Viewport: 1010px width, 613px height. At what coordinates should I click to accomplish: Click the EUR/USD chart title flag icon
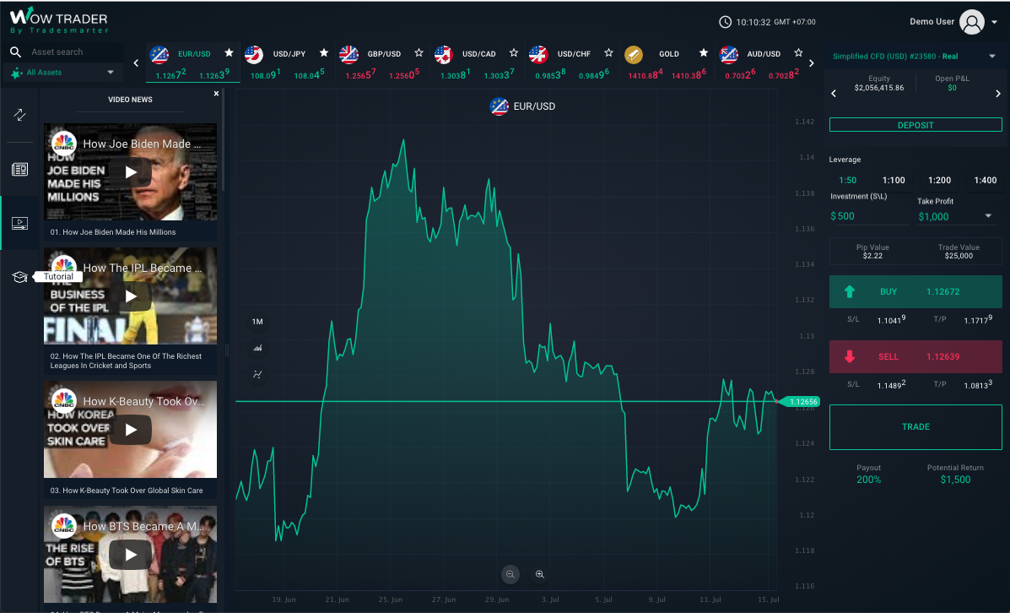[500, 106]
